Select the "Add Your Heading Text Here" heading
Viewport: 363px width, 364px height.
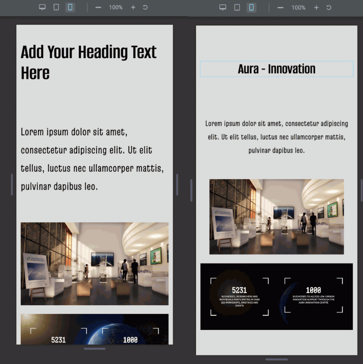pos(89,62)
